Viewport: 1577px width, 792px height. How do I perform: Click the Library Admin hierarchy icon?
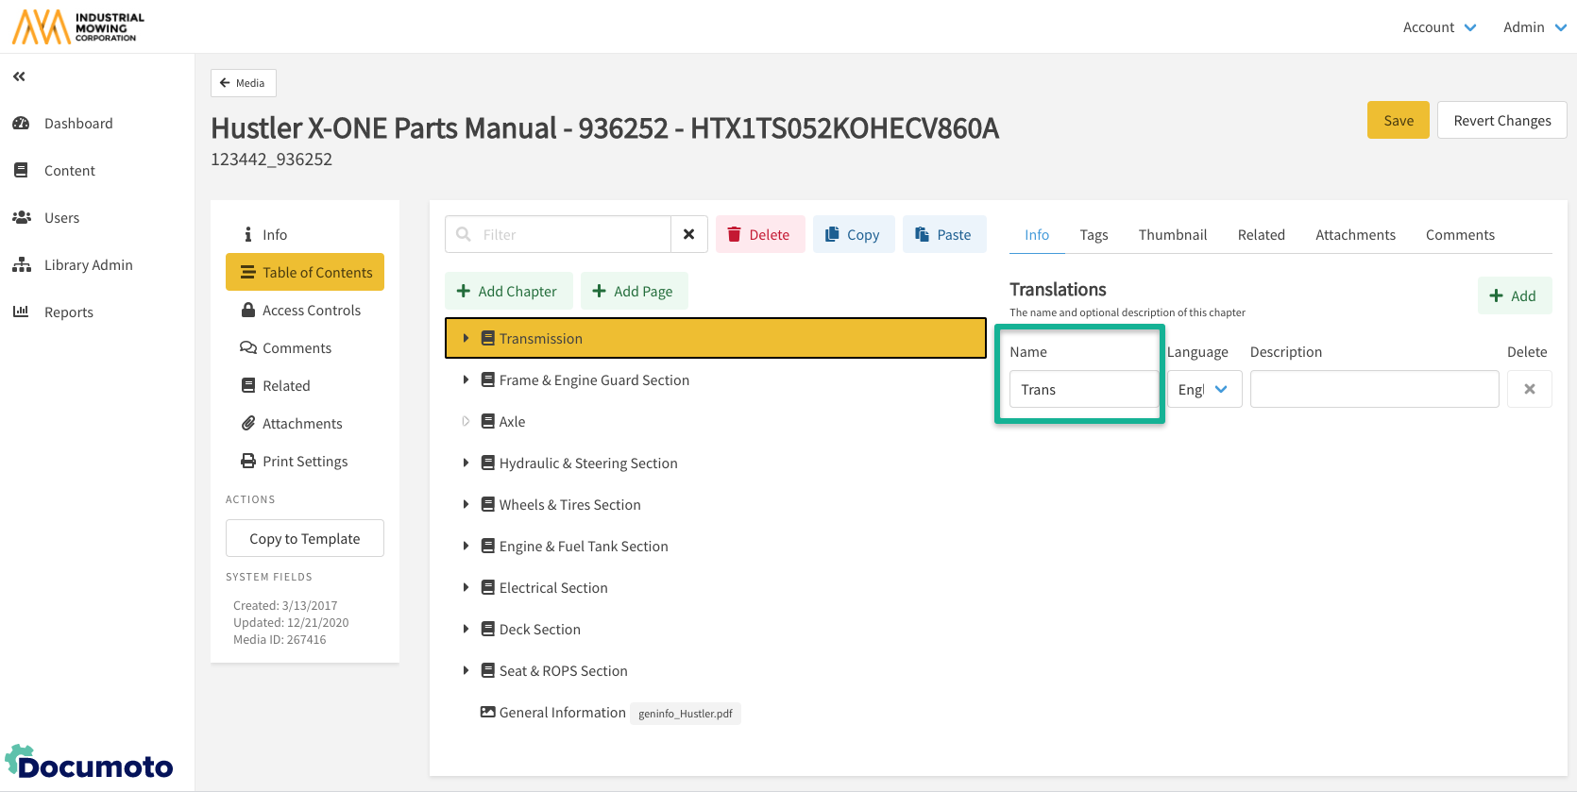point(21,265)
